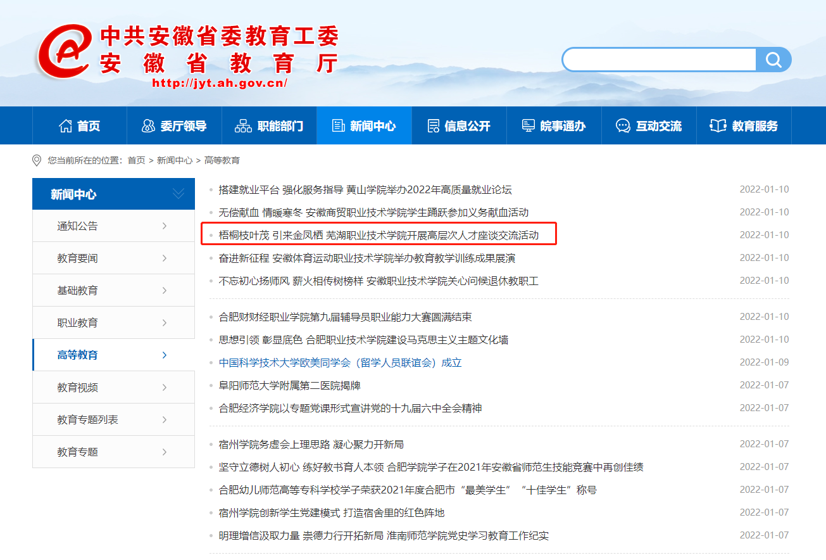Click the 教育服务 open book icon
Viewport: 826px width, 560px height.
coord(718,125)
